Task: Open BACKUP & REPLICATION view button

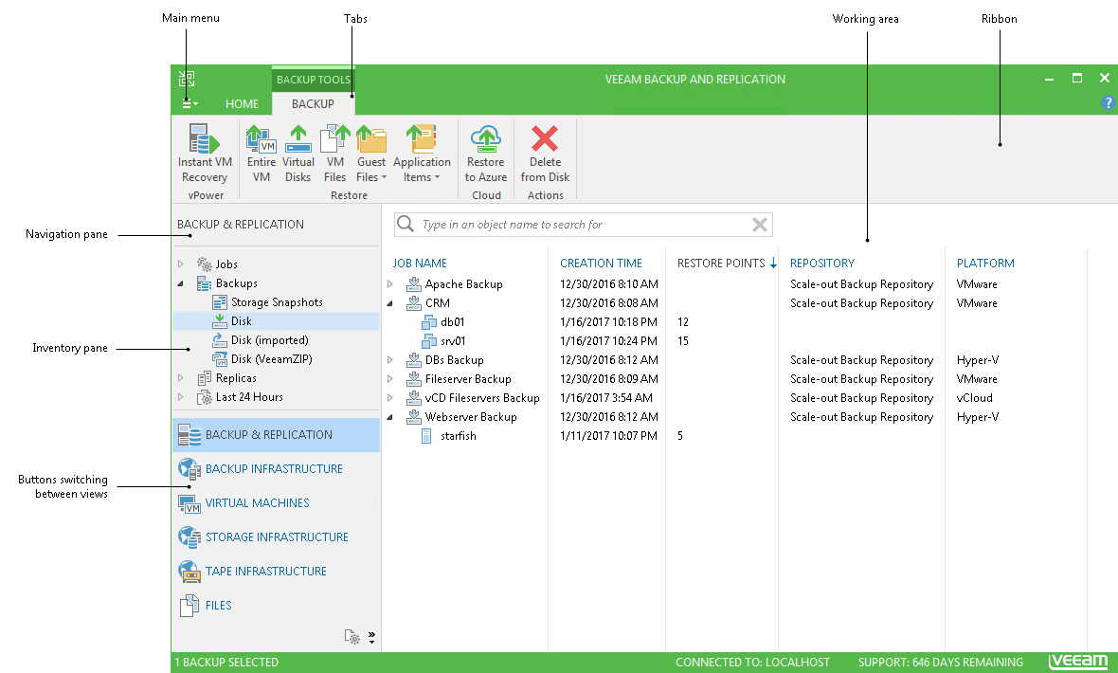Action: click(276, 435)
